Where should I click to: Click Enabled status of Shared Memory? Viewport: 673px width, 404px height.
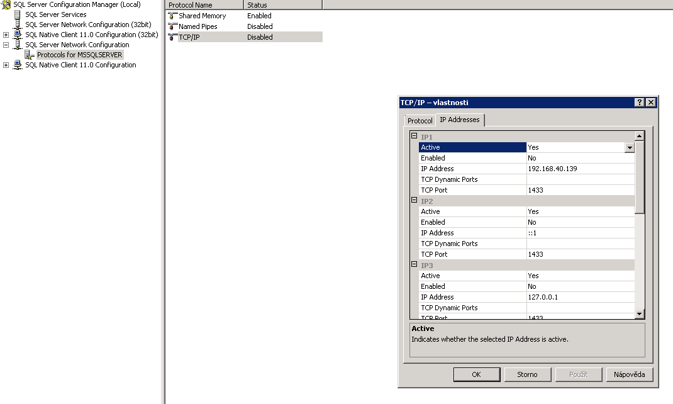pos(259,16)
